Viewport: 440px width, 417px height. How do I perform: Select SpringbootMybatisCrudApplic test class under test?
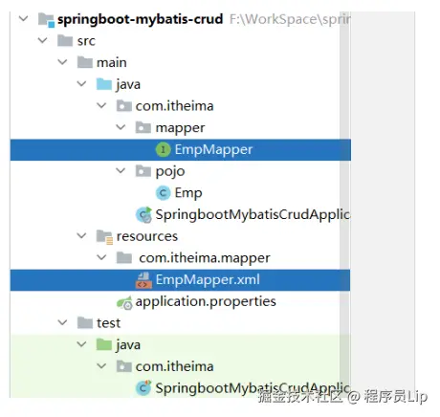pos(253,388)
